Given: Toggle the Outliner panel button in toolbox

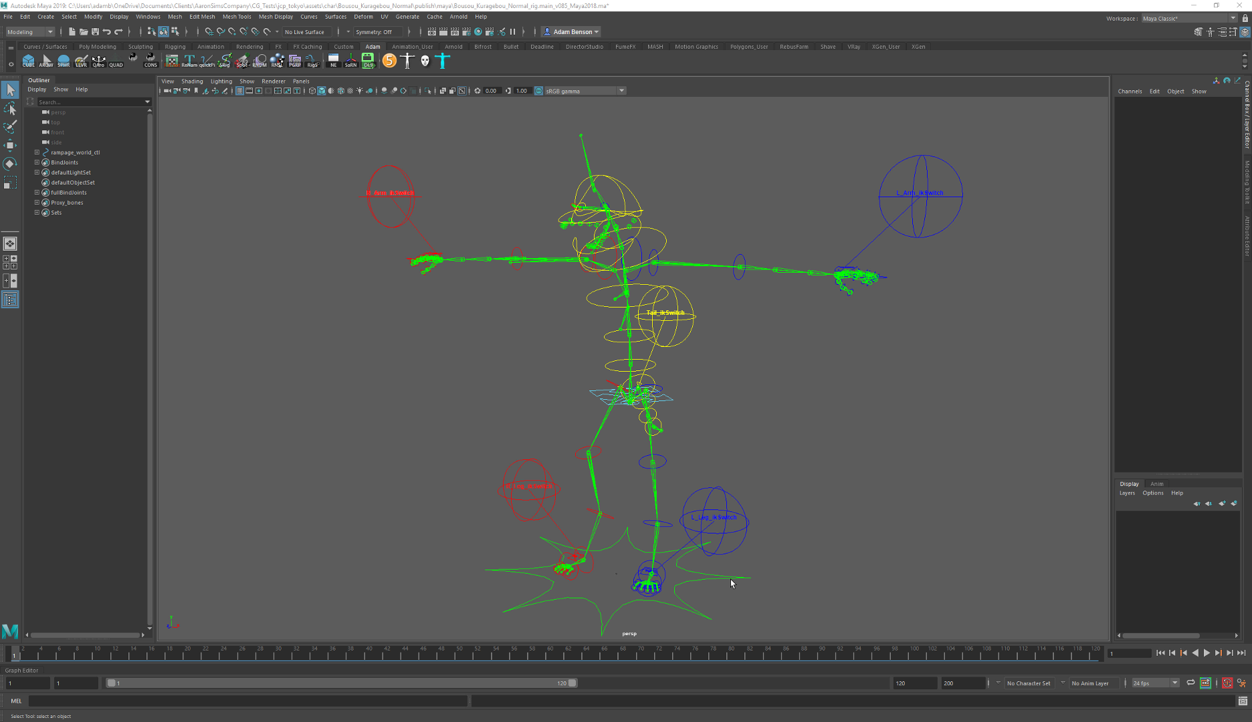Looking at the screenshot, I should pyautogui.click(x=10, y=299).
